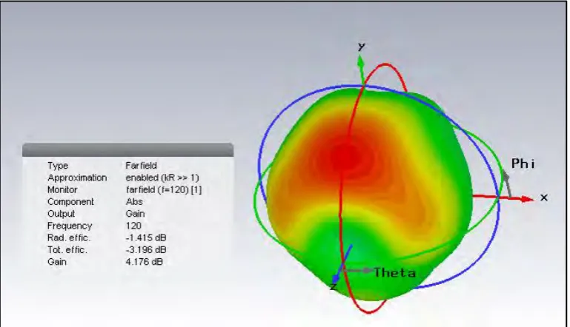
Task: Click the gray Theta direction arrow
Action: [x=357, y=270]
